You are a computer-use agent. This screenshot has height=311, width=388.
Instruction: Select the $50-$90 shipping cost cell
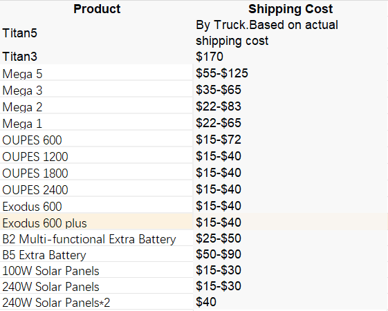290,254
